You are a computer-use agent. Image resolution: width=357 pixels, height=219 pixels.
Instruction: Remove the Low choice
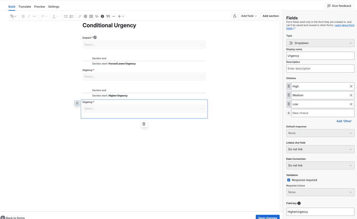(351, 104)
